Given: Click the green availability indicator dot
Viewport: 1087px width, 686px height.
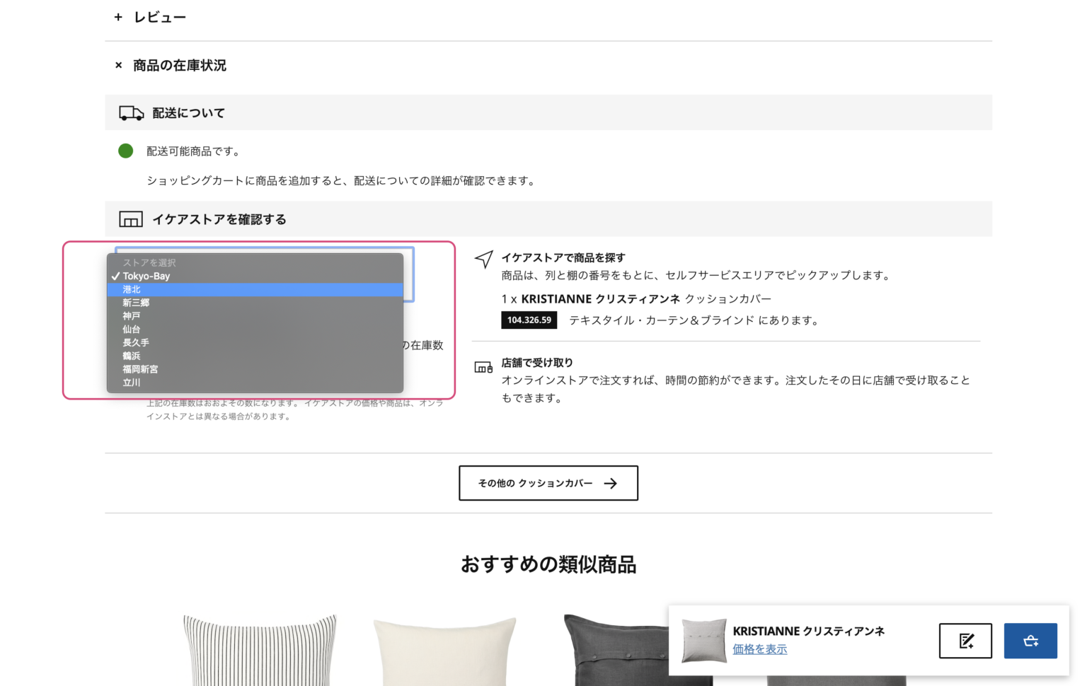Looking at the screenshot, I should pos(125,151).
